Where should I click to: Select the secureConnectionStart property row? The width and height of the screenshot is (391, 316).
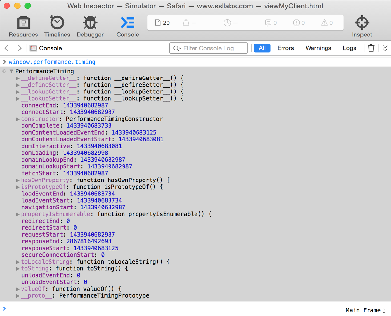63,255
